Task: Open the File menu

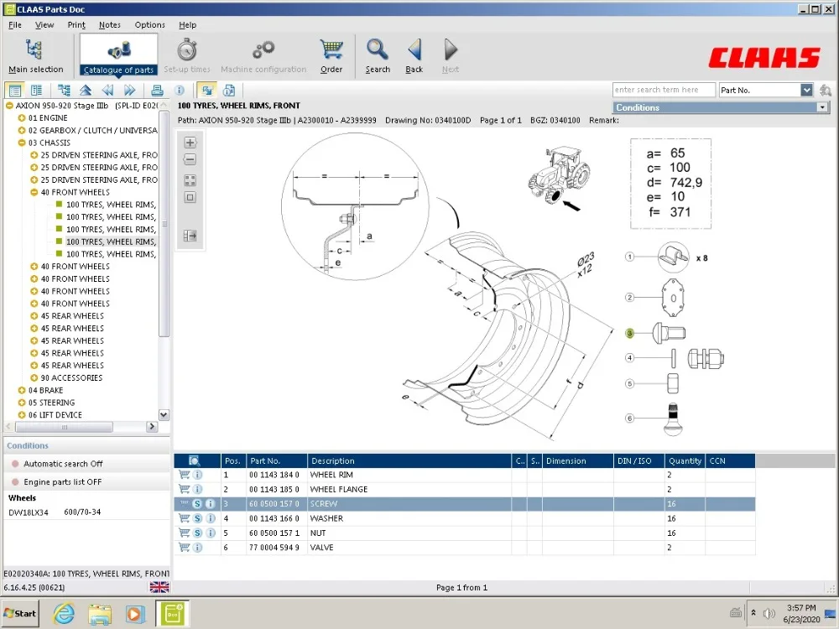Action: (15, 24)
